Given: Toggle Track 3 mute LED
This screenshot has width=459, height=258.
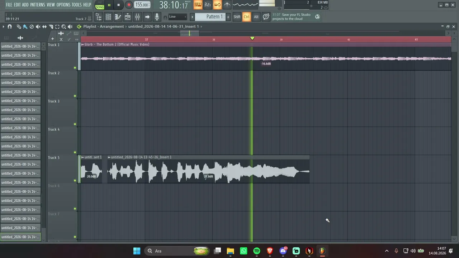Looking at the screenshot, I should click(x=75, y=124).
